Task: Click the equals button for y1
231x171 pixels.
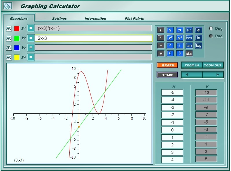Action: (x=31, y=28)
